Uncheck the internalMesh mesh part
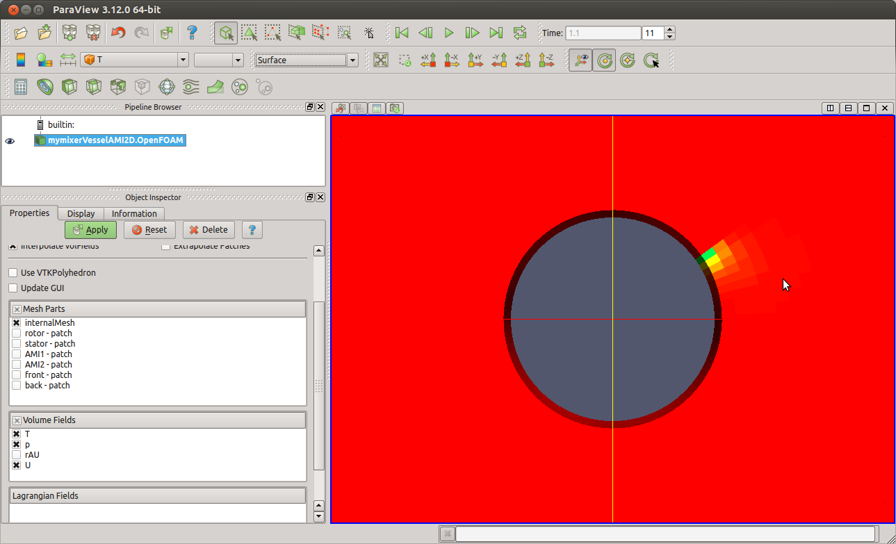Screen dimensions: 896x544 16,323
